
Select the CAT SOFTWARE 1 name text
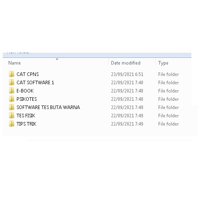pyautogui.click(x=35, y=83)
